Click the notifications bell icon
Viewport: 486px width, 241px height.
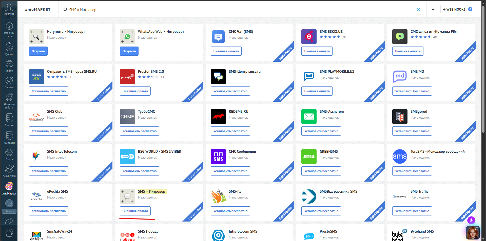pyautogui.click(x=9, y=233)
